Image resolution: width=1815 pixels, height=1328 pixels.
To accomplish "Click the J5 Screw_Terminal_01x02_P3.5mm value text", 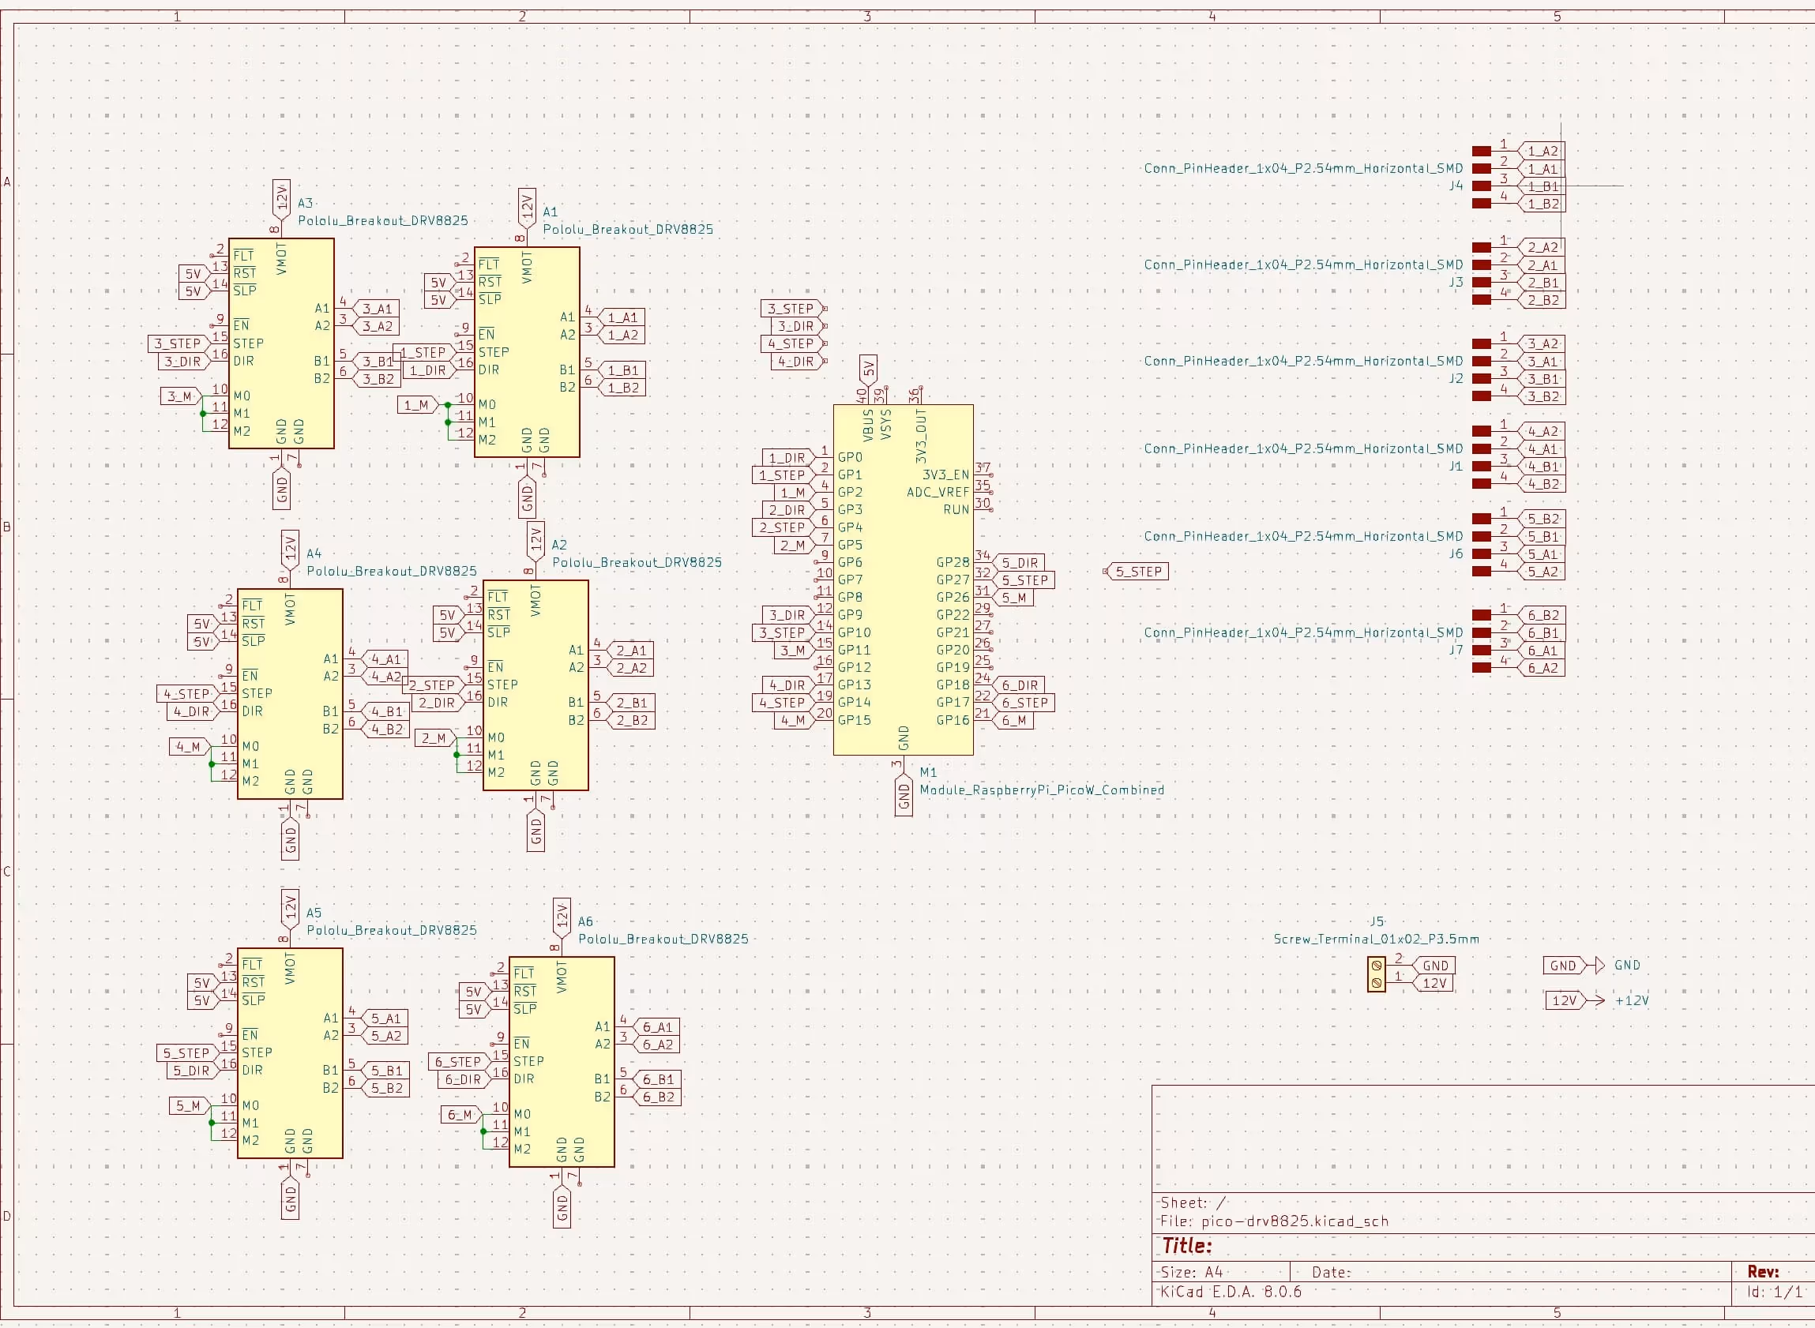I will click(x=1375, y=939).
